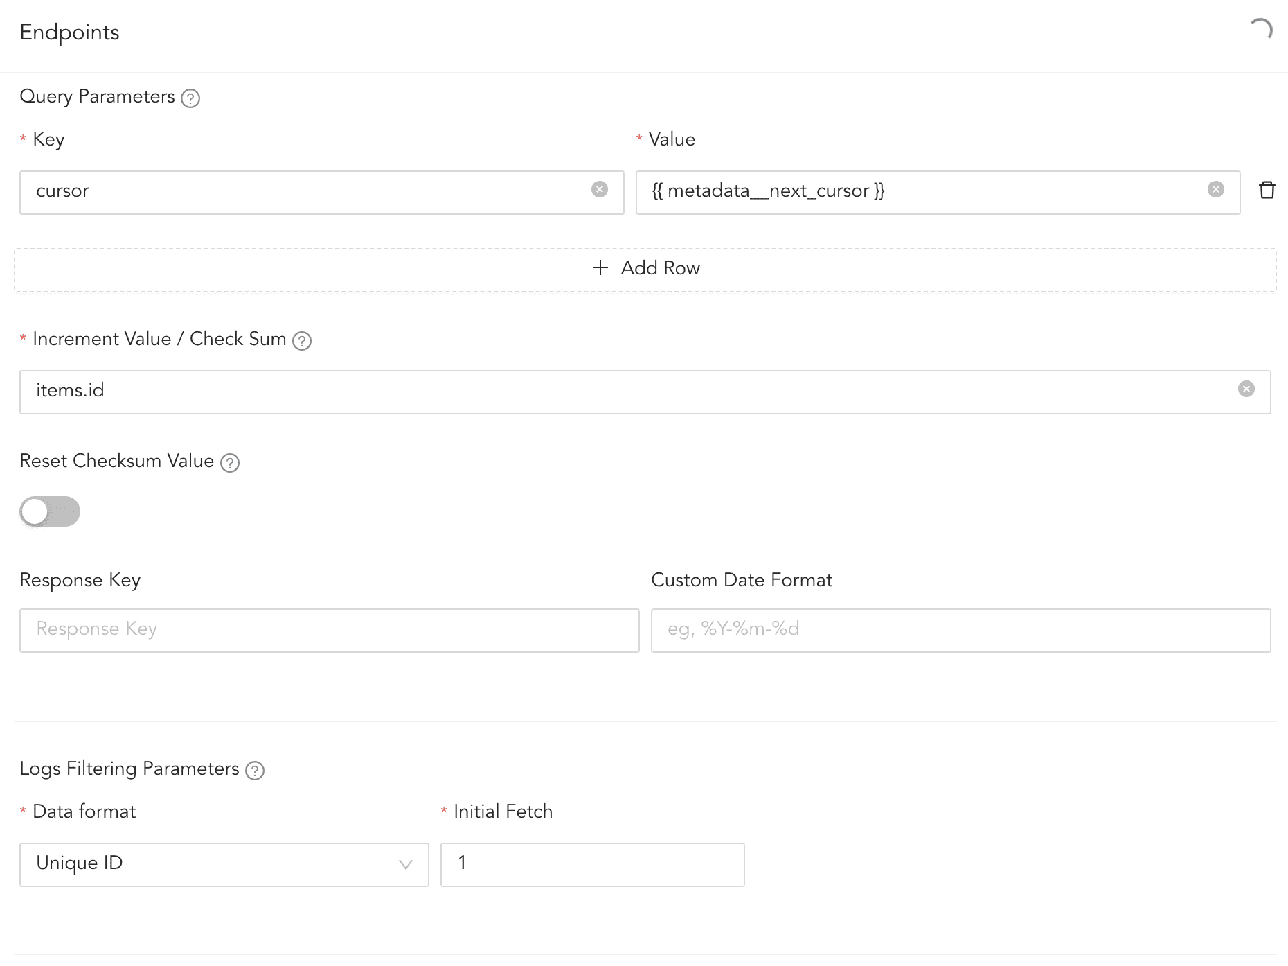Image resolution: width=1288 pixels, height=966 pixels.
Task: Click into the cursor Key input
Action: click(x=305, y=192)
